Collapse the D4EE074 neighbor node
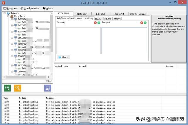Viewport: 188px width, 125px height. click(x=12, y=19)
